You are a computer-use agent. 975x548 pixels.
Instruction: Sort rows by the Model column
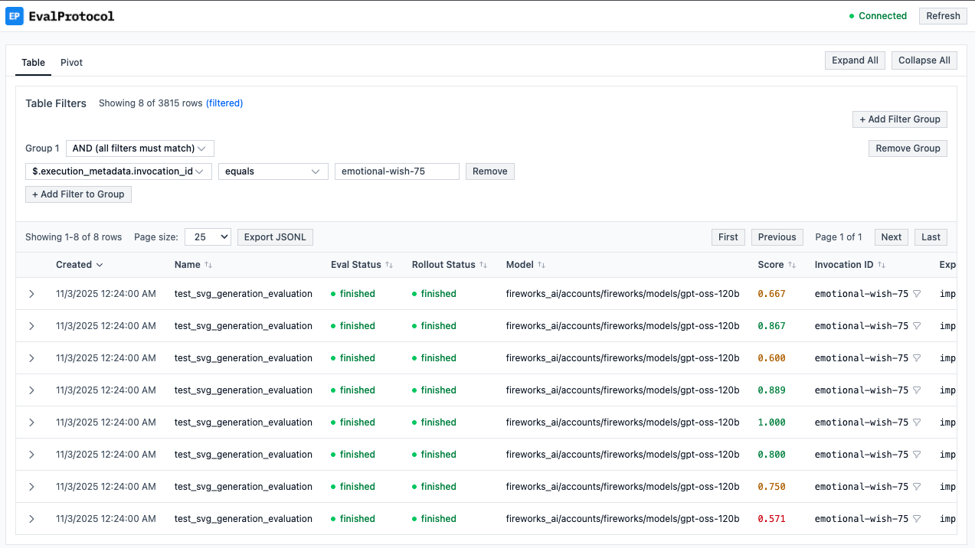click(542, 264)
